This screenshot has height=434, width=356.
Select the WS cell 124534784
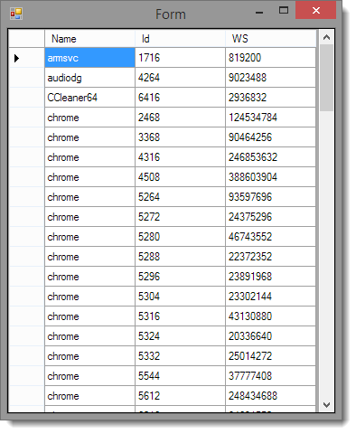(x=270, y=118)
